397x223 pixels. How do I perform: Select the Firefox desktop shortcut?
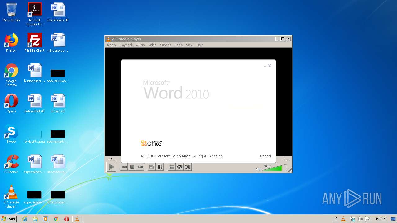pos(11,43)
